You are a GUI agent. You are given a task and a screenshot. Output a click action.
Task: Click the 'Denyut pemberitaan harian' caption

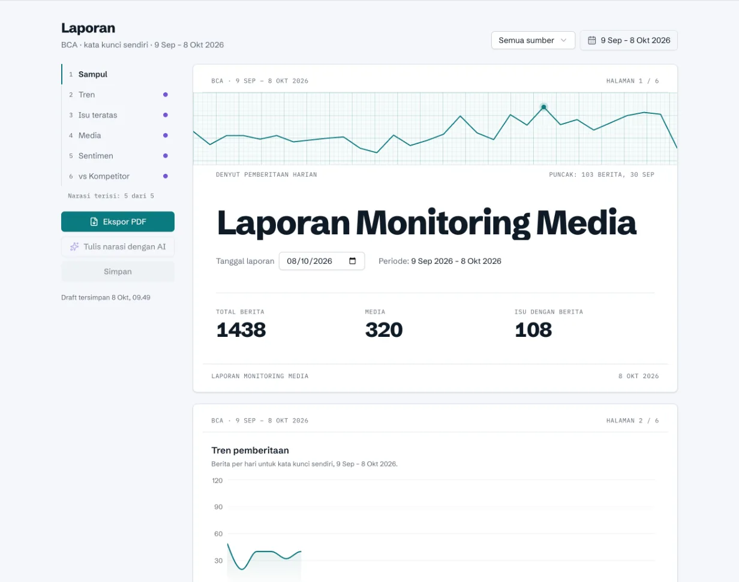(266, 174)
